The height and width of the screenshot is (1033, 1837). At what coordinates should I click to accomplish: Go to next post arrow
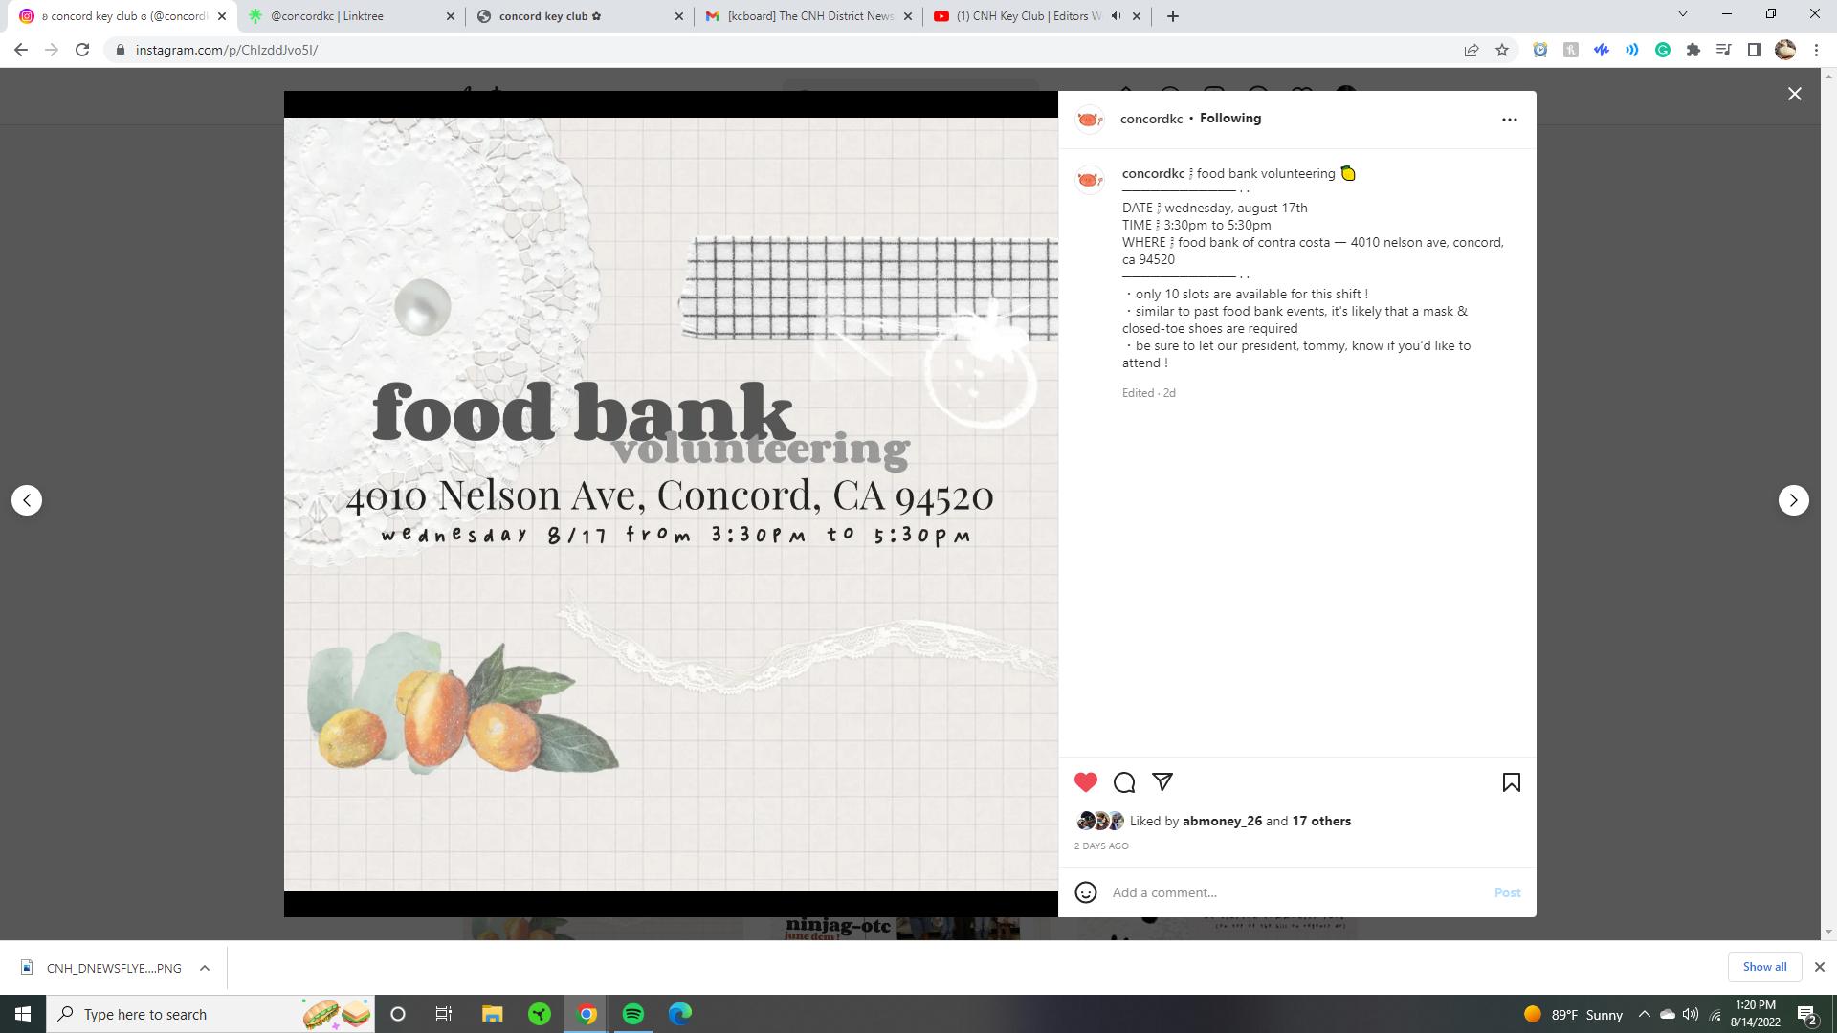[x=1793, y=500]
